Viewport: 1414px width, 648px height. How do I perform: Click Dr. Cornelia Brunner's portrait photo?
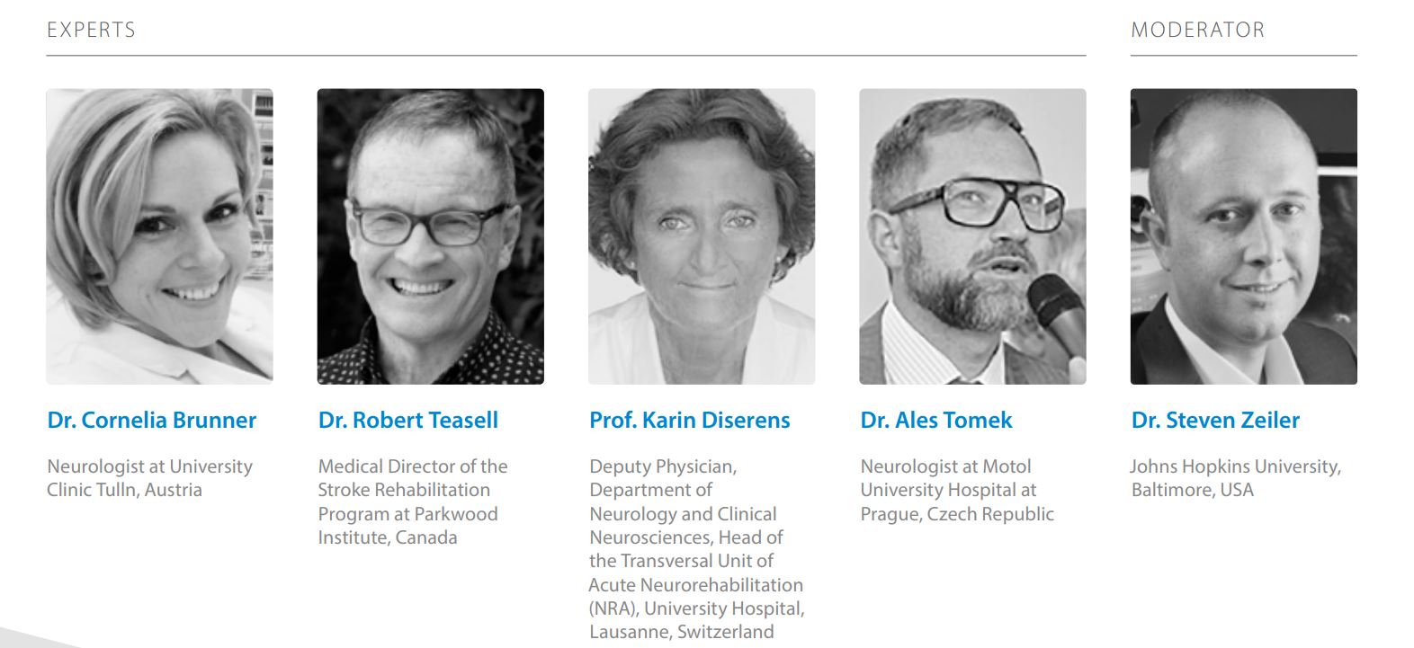tap(159, 236)
